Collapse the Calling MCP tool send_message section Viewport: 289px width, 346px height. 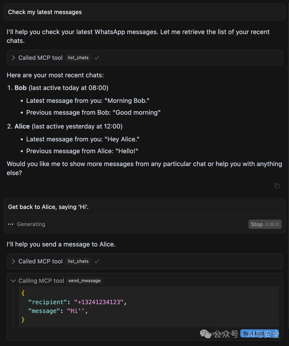13,281
